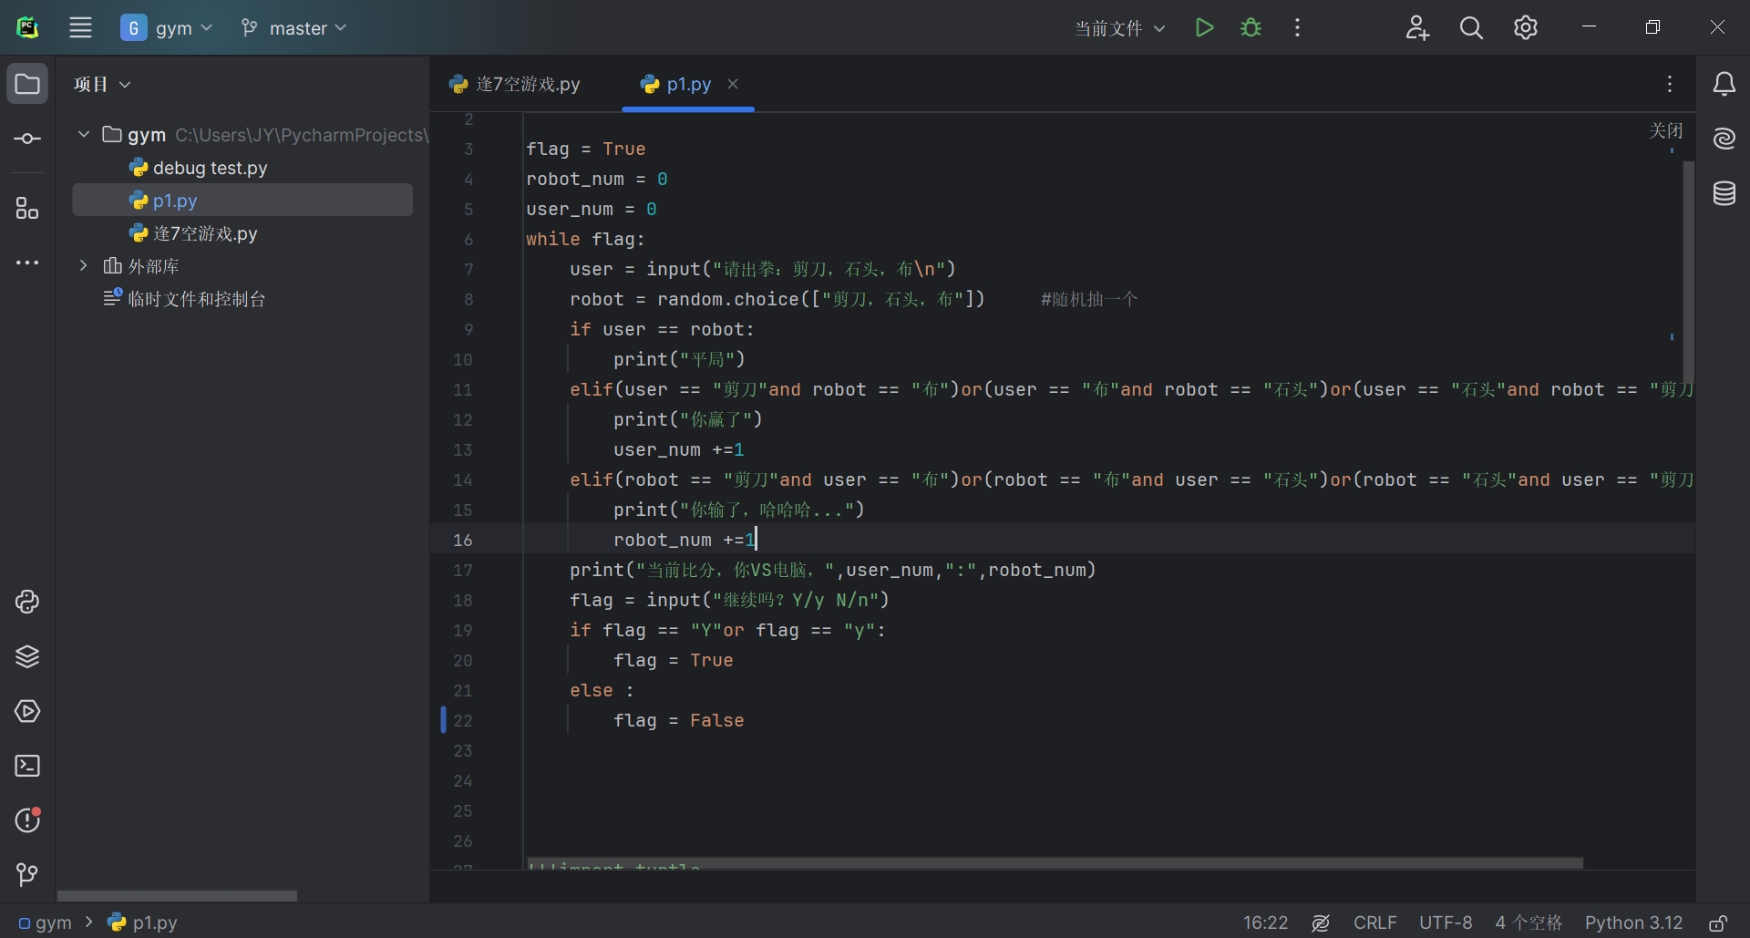The image size is (1750, 938).
Task: Click 'flag = False' code line
Action: pyautogui.click(x=678, y=720)
